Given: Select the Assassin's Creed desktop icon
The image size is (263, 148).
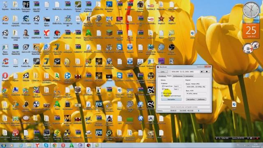Looking at the screenshot, I should click(109, 118).
